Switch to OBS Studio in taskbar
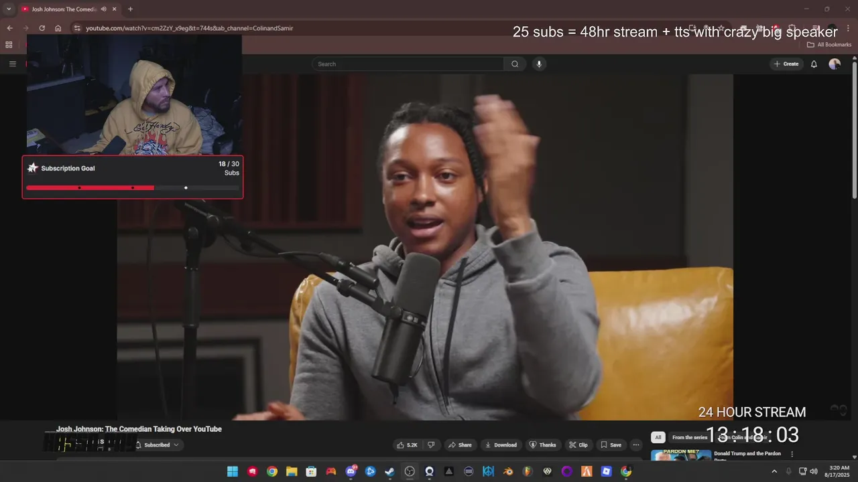Viewport: 858px width, 482px height. click(x=410, y=471)
